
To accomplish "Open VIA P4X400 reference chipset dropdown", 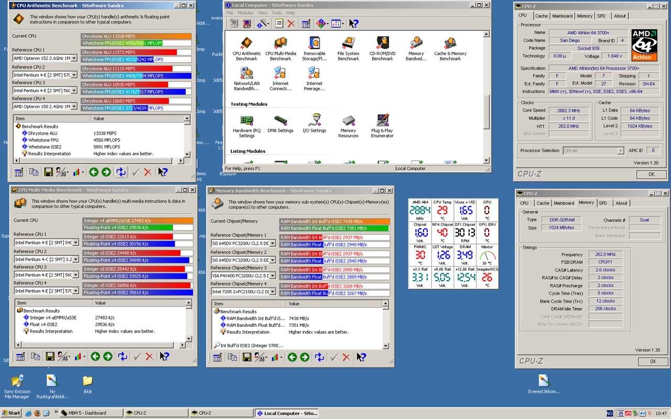I will [x=272, y=275].
